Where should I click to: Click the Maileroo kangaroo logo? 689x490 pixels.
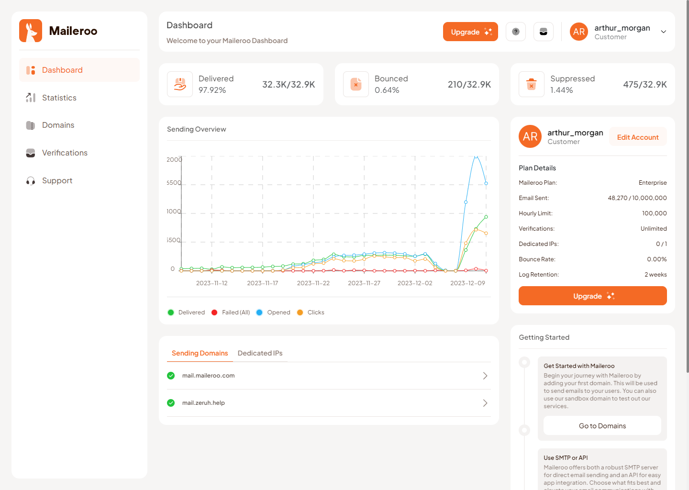point(30,30)
